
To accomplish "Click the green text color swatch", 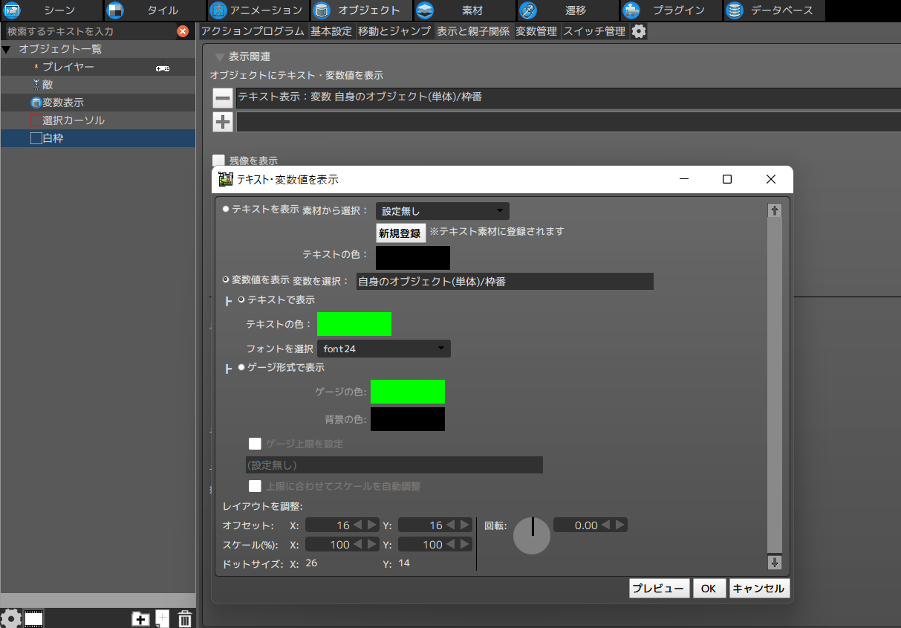I will click(x=354, y=323).
